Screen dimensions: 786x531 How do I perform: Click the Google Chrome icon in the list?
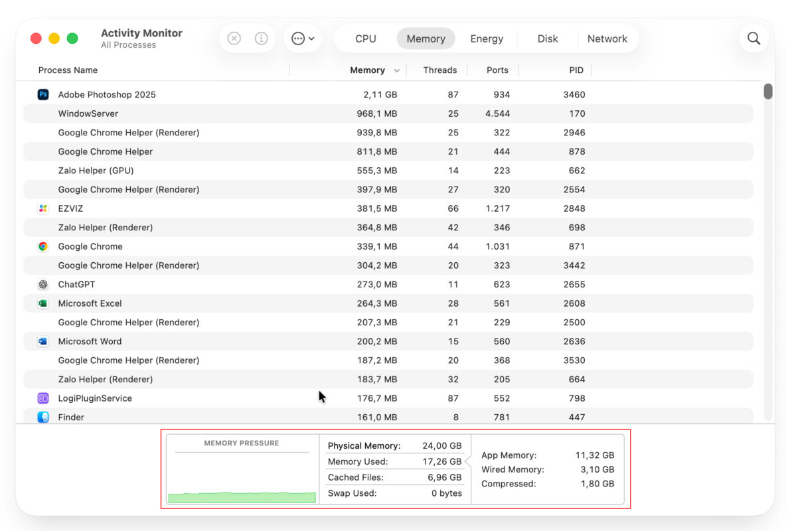tap(42, 246)
